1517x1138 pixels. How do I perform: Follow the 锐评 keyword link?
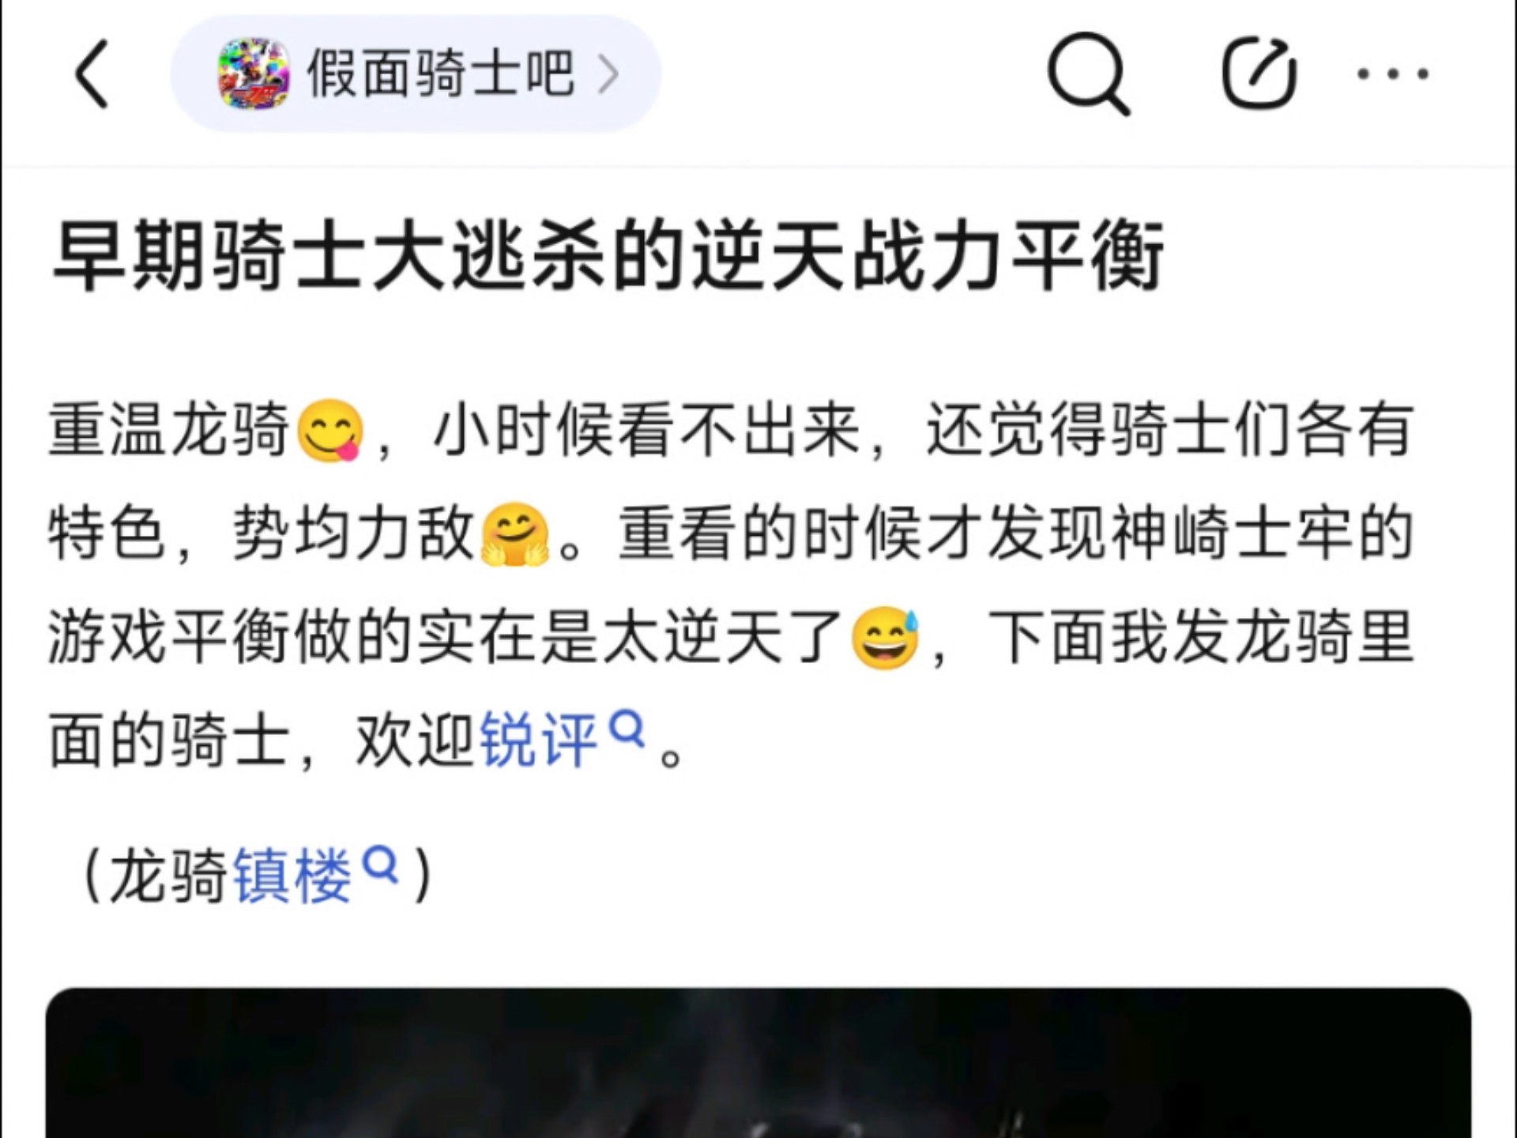coord(538,740)
